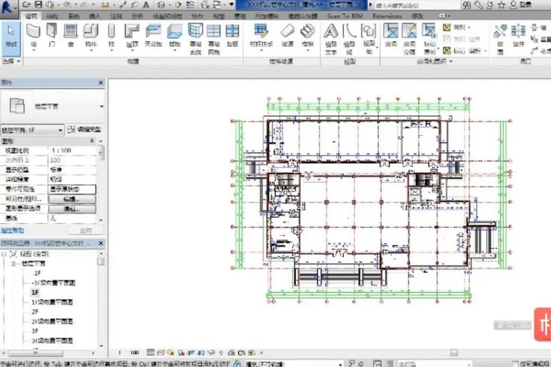Click the favorites star icon in title bar
The width and height of the screenshot is (551, 367).
(502, 5)
